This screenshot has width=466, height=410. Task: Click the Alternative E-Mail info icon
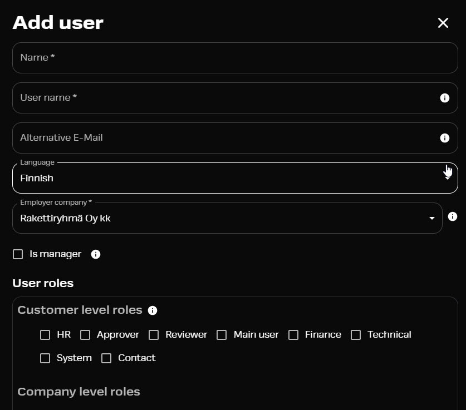(445, 138)
